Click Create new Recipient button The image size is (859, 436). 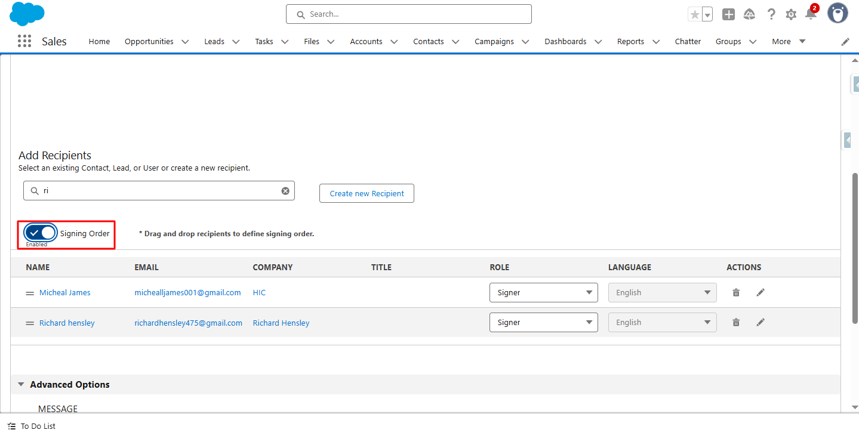coord(367,193)
